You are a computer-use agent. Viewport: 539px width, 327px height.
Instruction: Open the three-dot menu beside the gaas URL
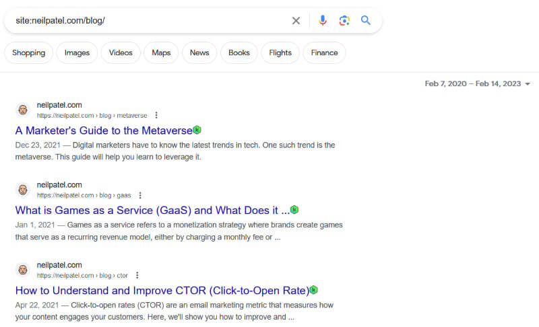point(140,195)
